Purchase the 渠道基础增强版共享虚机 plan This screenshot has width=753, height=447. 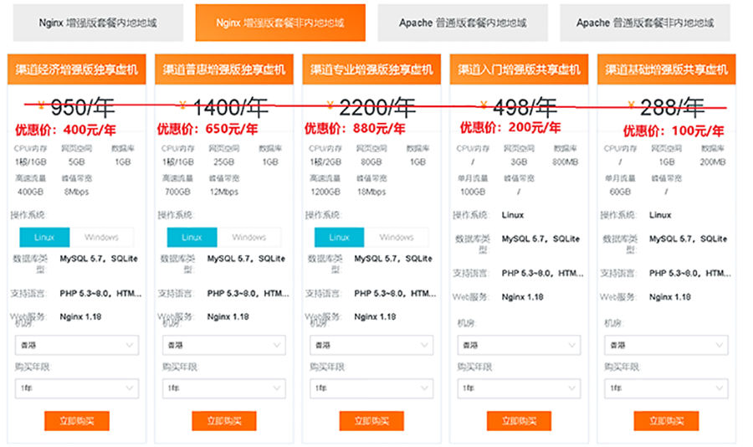[665, 421]
